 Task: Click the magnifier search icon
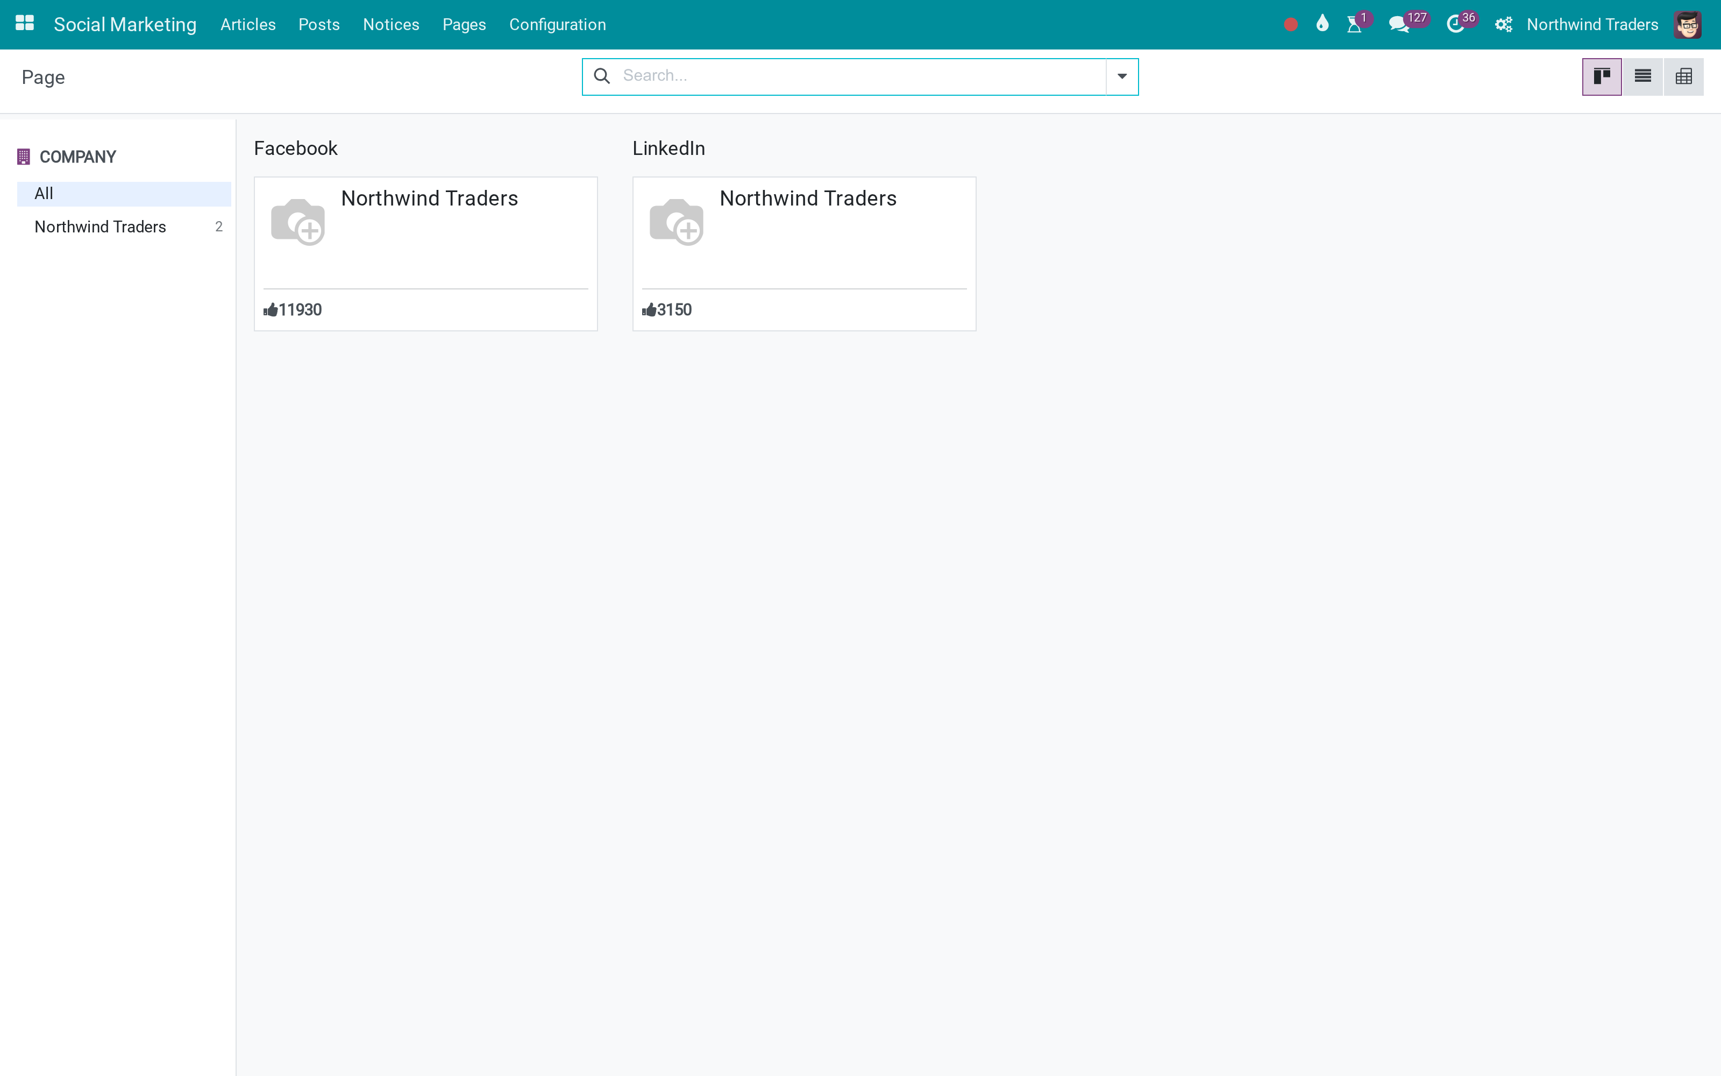pos(602,76)
